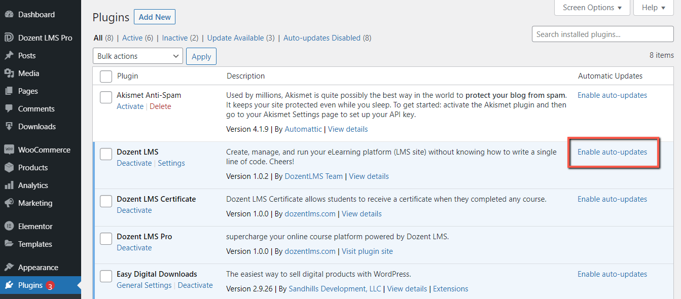Expand the Screen Options panel
This screenshot has height=299, width=681.
[x=592, y=8]
